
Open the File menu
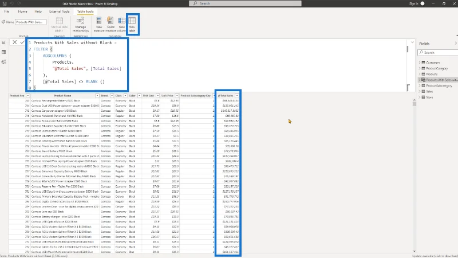pyautogui.click(x=6, y=11)
